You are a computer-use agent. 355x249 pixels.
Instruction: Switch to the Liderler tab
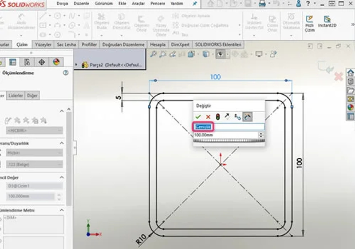coord(16,96)
